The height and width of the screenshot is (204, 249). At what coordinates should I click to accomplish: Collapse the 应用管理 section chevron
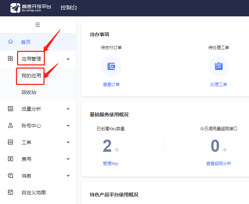68,59
